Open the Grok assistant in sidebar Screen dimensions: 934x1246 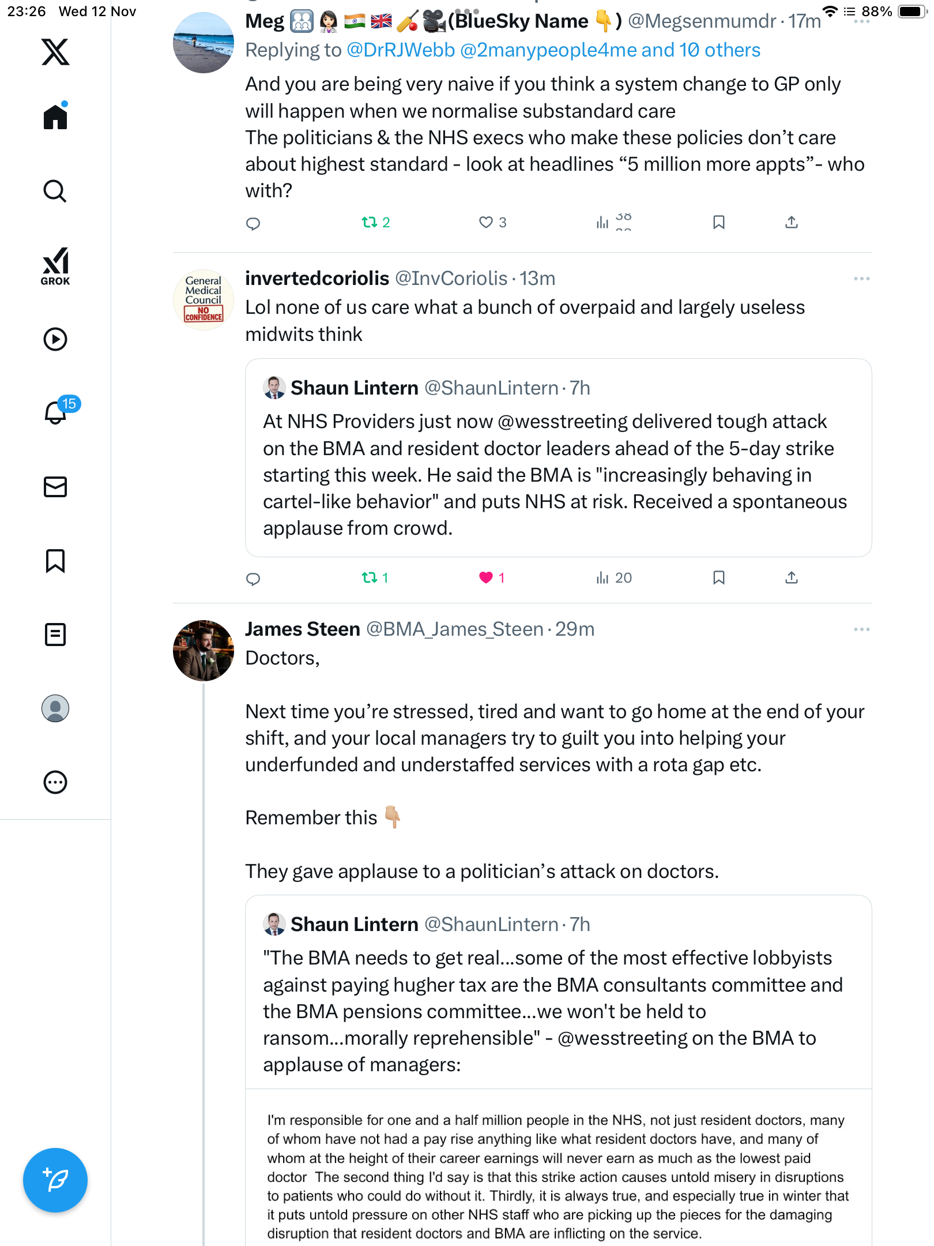tap(55, 266)
